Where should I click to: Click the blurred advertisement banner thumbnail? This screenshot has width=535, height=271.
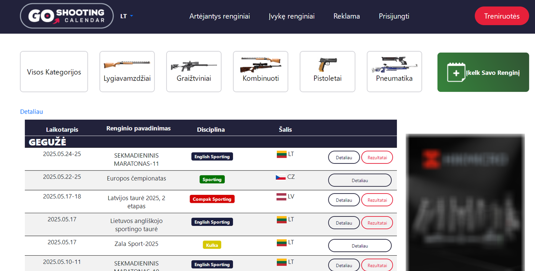pos(465,202)
